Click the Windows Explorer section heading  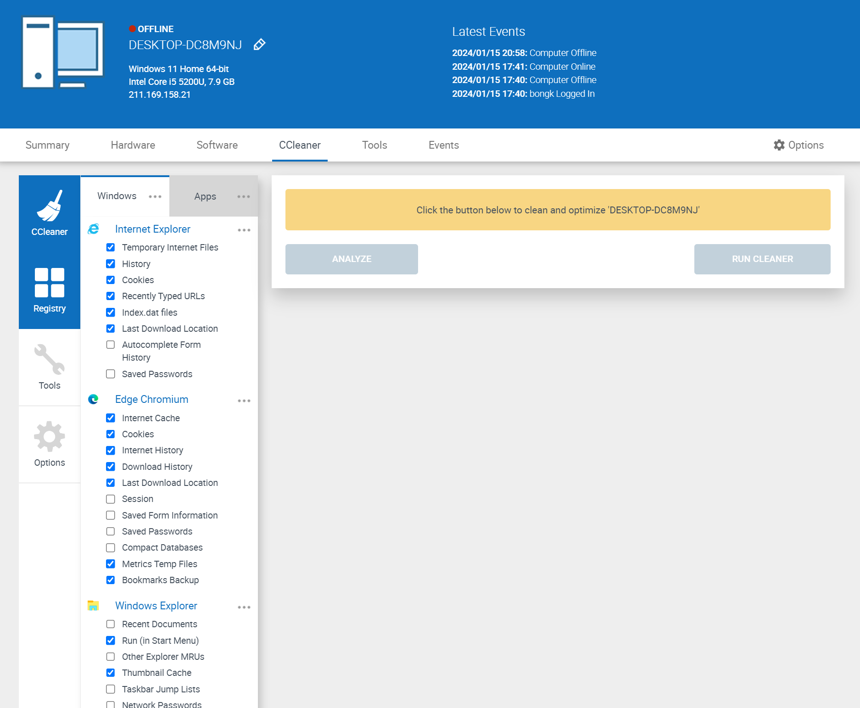pos(156,606)
